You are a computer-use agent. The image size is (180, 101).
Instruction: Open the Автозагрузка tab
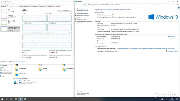coord(35,6)
